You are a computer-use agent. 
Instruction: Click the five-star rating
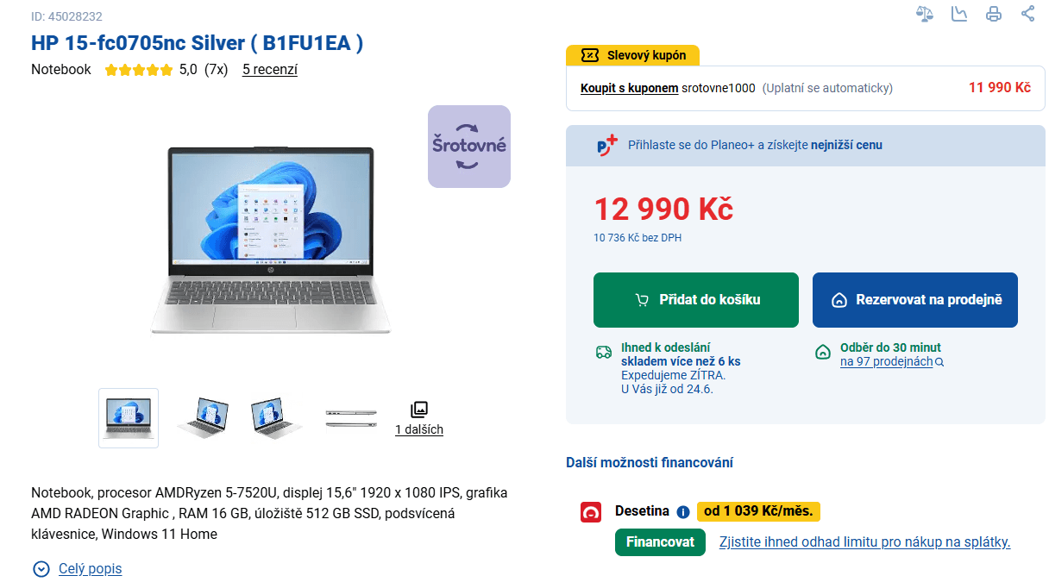coord(139,71)
